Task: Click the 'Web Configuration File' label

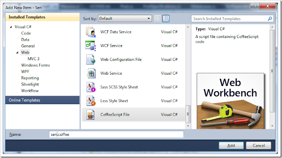Action: click(x=121, y=59)
